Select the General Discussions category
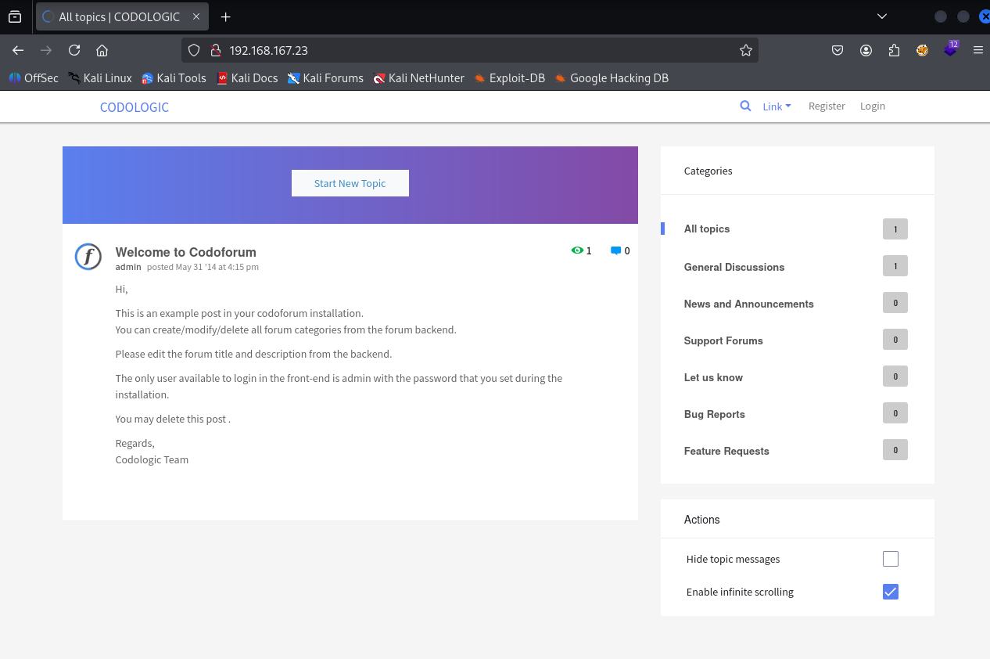Viewport: 990px width, 659px height. pyautogui.click(x=734, y=267)
